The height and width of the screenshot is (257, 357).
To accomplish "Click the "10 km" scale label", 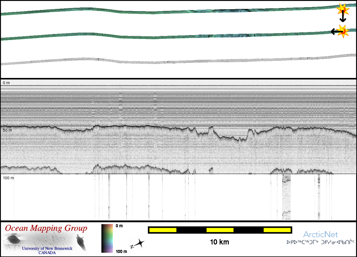I will 220,242.
